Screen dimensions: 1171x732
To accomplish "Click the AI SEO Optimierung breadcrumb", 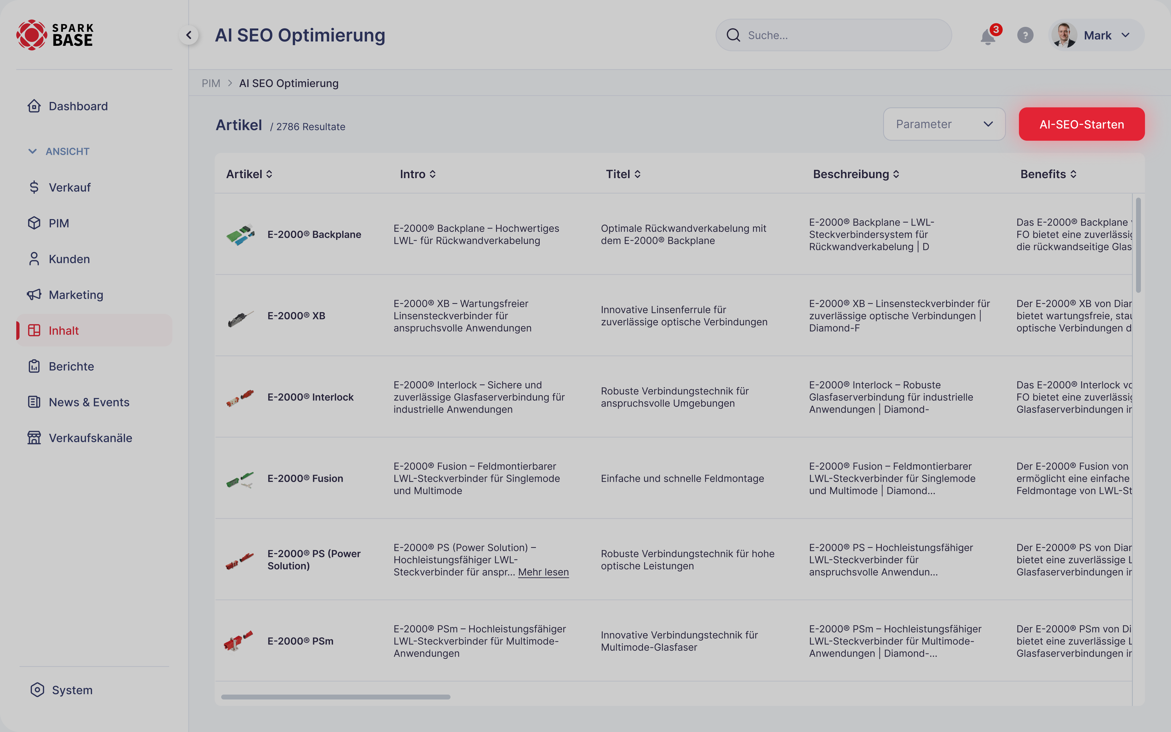I will 289,83.
